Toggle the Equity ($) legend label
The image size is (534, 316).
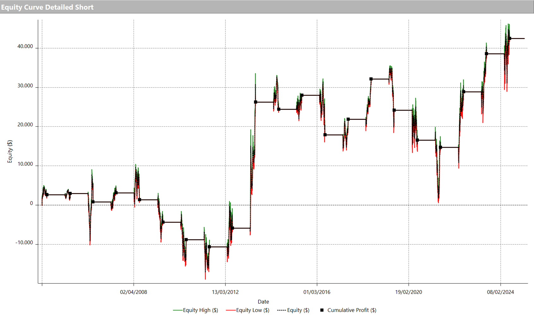tap(298, 310)
